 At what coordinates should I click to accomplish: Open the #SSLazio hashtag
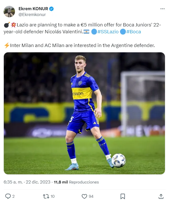click(x=107, y=32)
